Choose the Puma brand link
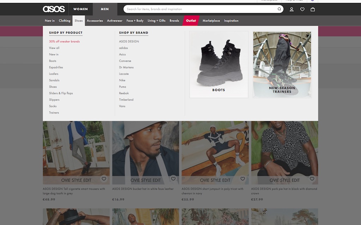Screen dimensions: 361x225 [122, 87]
